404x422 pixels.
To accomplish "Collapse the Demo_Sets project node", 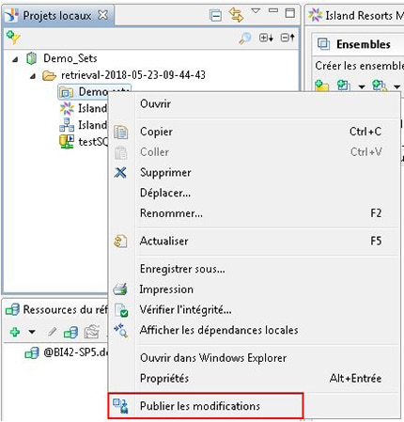I will click(x=15, y=59).
